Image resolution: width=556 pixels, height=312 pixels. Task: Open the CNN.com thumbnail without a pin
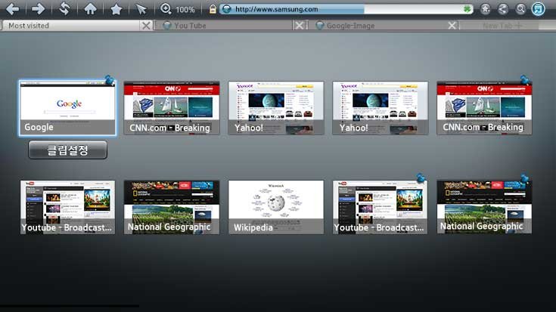172,108
